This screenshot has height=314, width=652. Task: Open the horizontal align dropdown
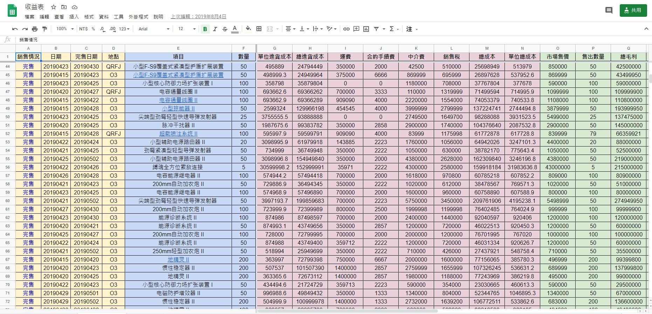pyautogui.click(x=290, y=29)
